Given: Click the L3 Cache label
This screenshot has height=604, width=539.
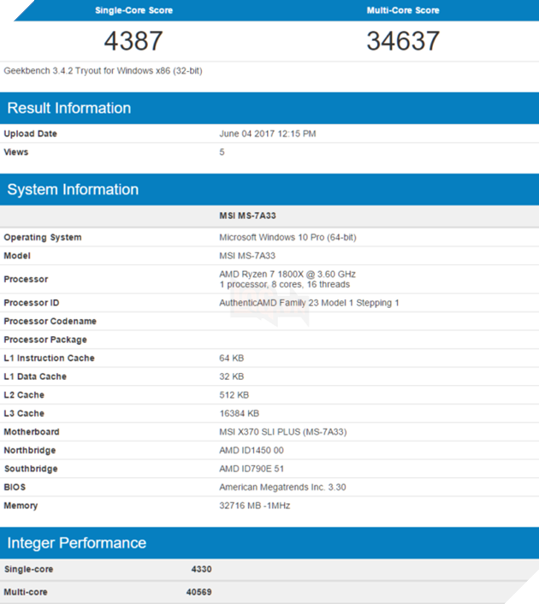Looking at the screenshot, I should click(x=24, y=414).
